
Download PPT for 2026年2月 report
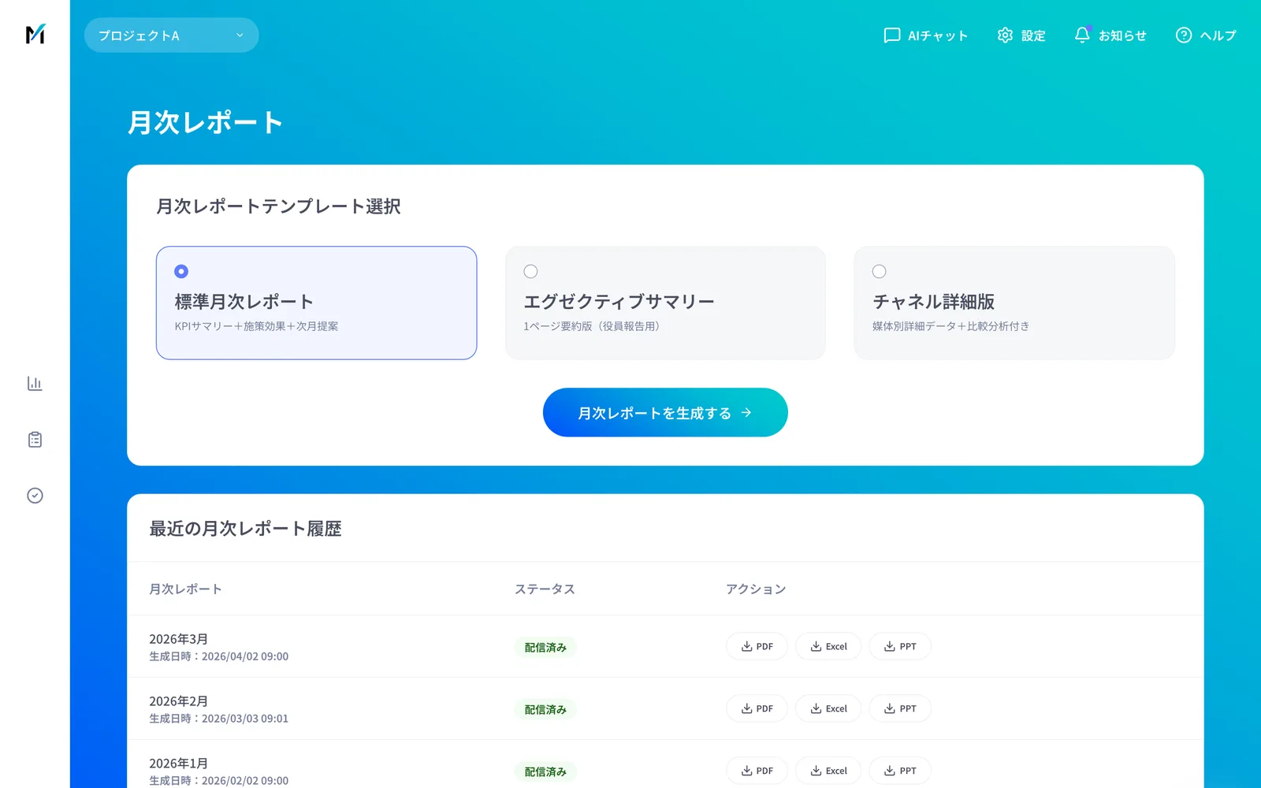pyautogui.click(x=900, y=708)
